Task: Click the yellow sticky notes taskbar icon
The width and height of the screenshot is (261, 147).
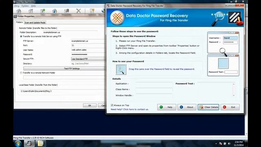Action: tap(40, 143)
